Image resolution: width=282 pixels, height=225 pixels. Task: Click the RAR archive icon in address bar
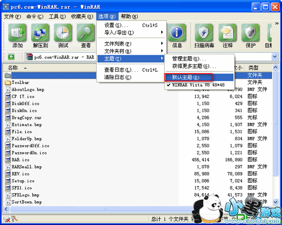pyautogui.click(x=29, y=57)
